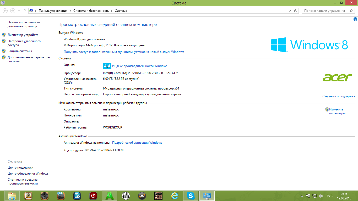Expand the address bar history dropdown
Viewport: 358px width, 201px height.
[290, 11]
